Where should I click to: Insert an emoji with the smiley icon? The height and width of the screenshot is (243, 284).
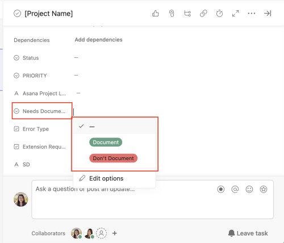point(249,189)
